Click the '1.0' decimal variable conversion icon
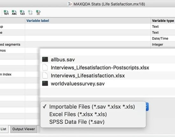Viewport: 175px width, 137px height. pyautogui.click(x=30, y=12)
